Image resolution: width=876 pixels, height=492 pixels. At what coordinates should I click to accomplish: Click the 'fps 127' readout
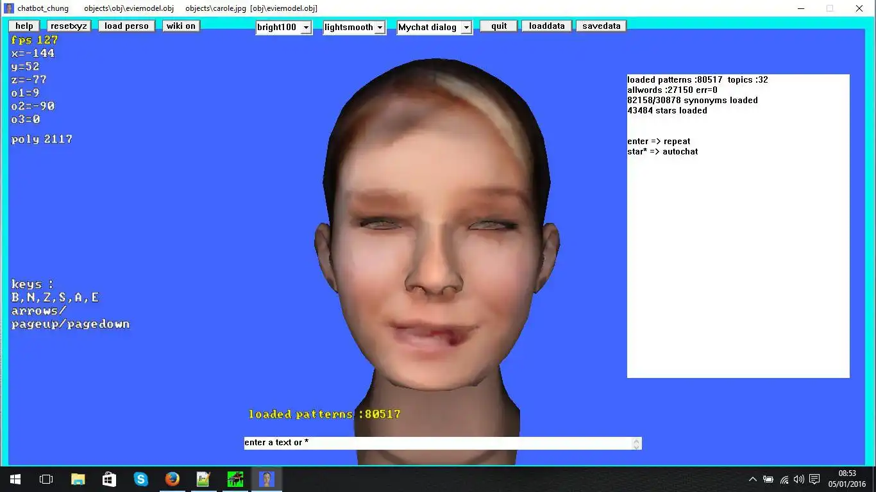(35, 40)
